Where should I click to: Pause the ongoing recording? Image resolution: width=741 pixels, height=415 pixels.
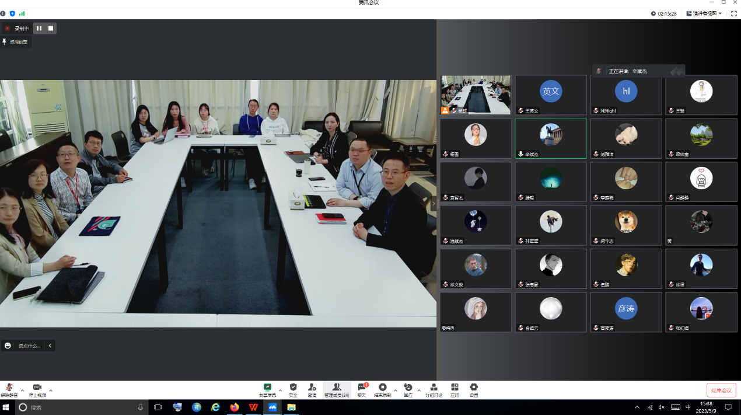pyautogui.click(x=39, y=28)
